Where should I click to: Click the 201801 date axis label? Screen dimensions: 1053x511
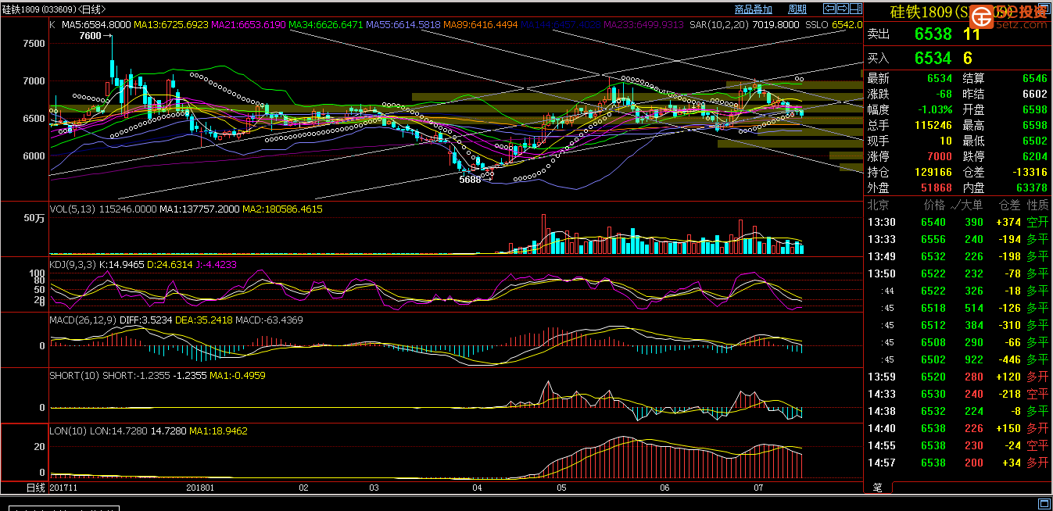[x=201, y=488]
